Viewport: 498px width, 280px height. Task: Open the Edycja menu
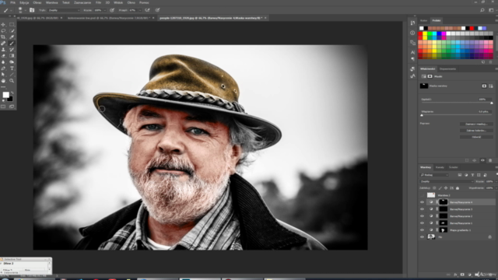tap(24, 2)
